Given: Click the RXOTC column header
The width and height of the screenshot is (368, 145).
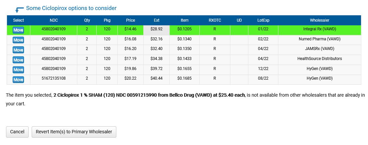Looking at the screenshot, I should [215, 20].
